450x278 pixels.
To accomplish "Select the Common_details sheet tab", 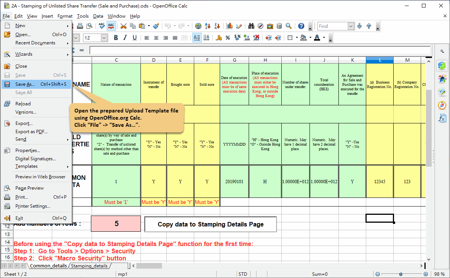I will (x=48, y=266).
